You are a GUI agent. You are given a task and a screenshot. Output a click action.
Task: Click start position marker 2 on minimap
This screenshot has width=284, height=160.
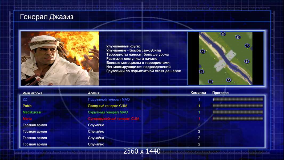(210, 82)
